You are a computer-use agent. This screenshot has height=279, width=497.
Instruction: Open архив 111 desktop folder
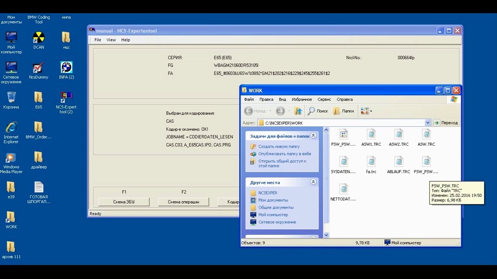[x=11, y=250]
